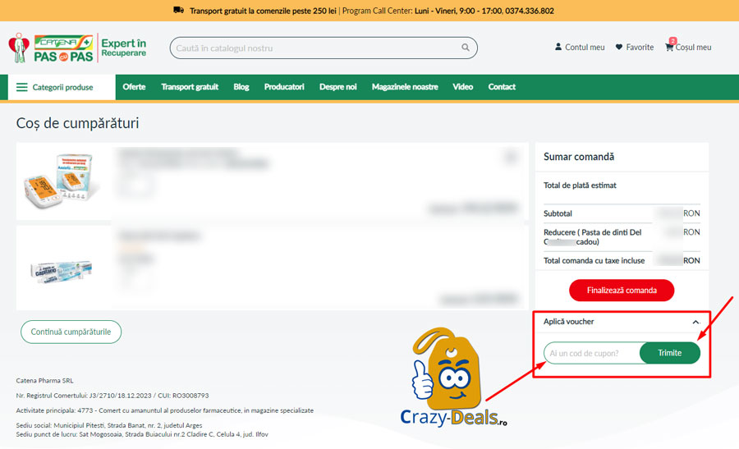Screen dimensions: 739x449
Task: Focus the catalog search field
Action: click(324, 48)
